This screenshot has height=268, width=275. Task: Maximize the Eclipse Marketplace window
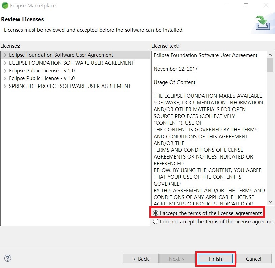(x=246, y=5)
